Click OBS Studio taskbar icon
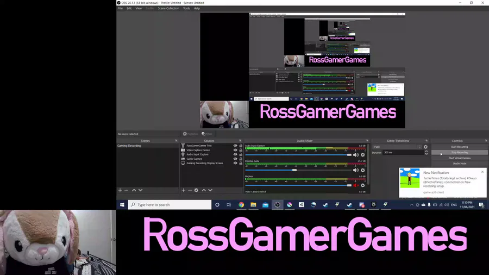Screen dimensions: 489x275 tap(277, 205)
